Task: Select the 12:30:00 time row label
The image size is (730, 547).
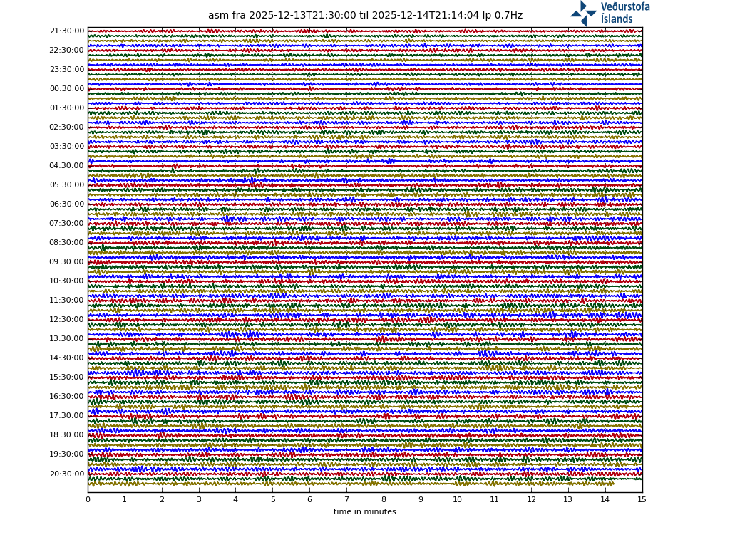Action: pos(67,320)
